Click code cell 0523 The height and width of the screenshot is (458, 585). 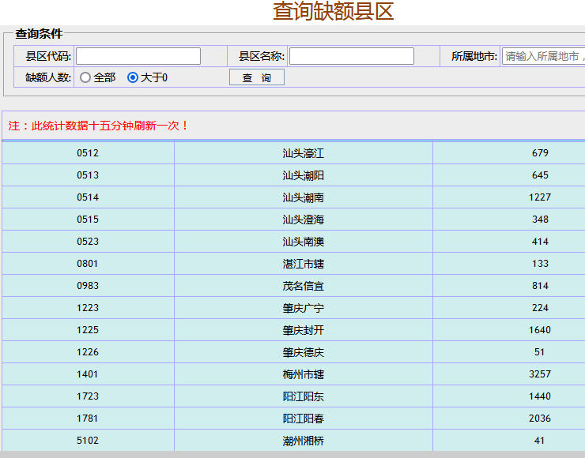point(88,242)
